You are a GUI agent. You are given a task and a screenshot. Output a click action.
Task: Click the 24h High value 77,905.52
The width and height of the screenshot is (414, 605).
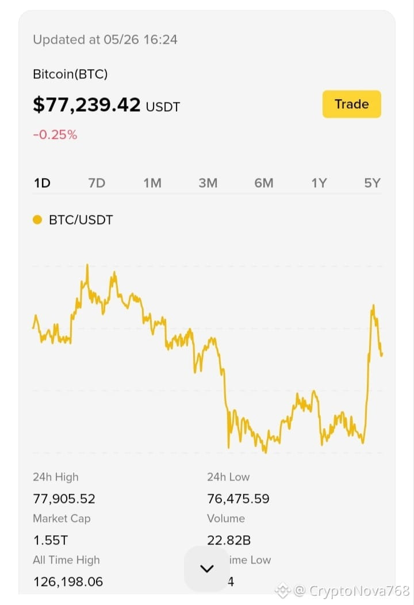tap(64, 499)
